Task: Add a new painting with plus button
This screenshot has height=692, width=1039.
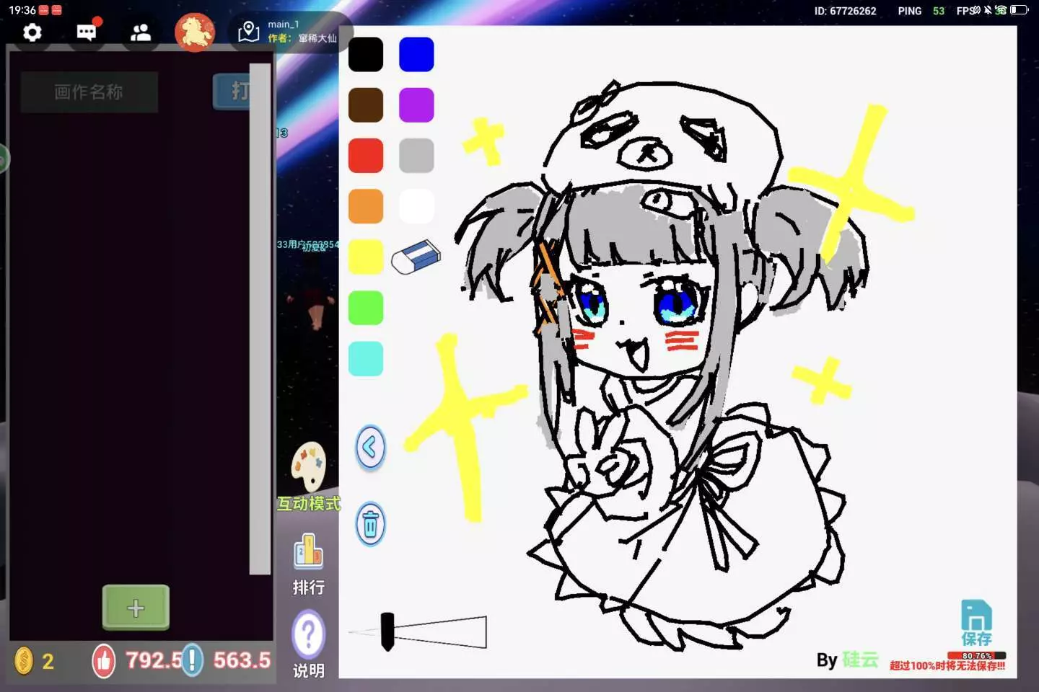Action: 136,608
